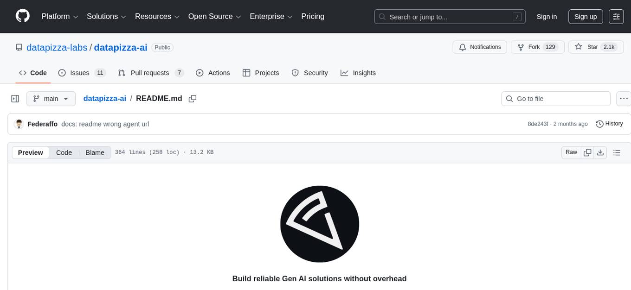Click the Sign up button
This screenshot has width=631, height=290.
point(585,16)
